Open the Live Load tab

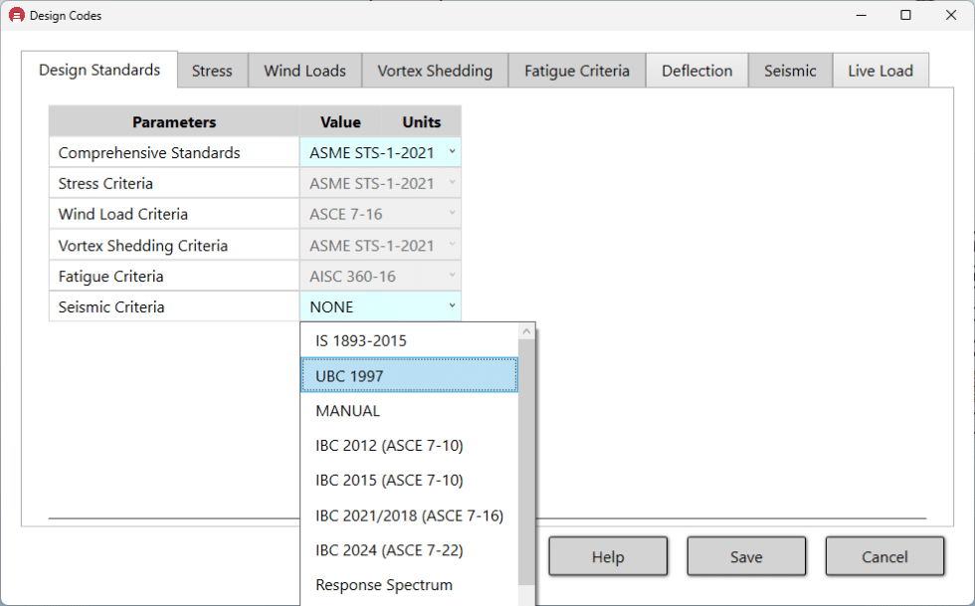(879, 71)
